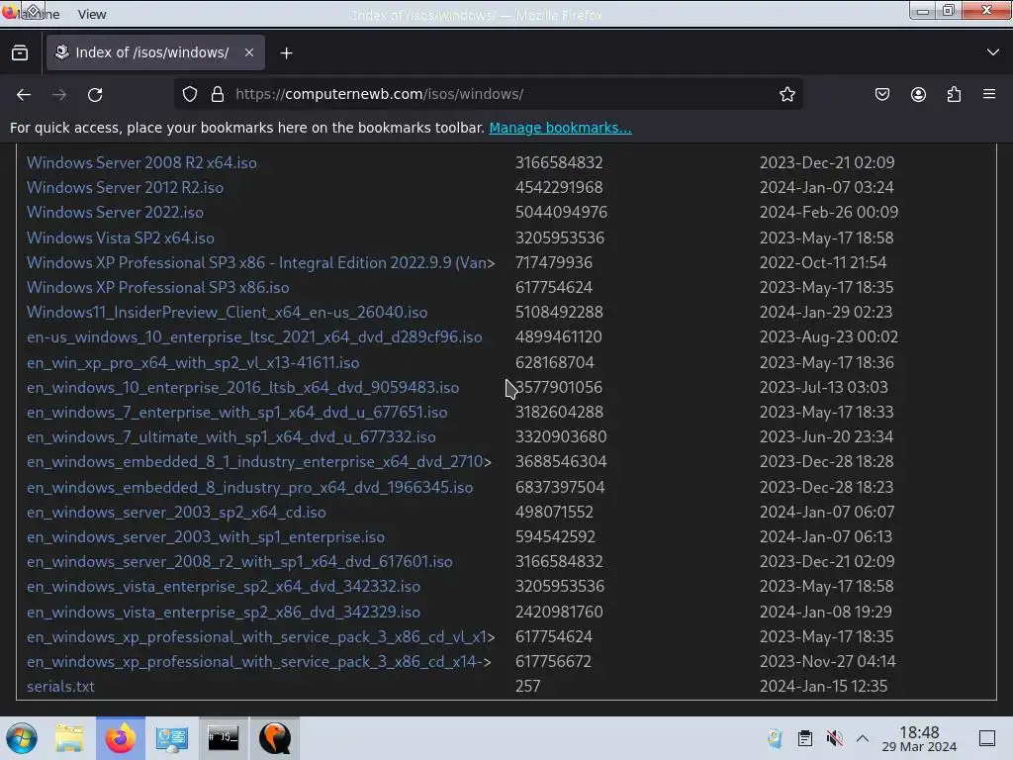Select size value 5044094976
Viewport: 1013px width, 760px height.
click(x=561, y=213)
